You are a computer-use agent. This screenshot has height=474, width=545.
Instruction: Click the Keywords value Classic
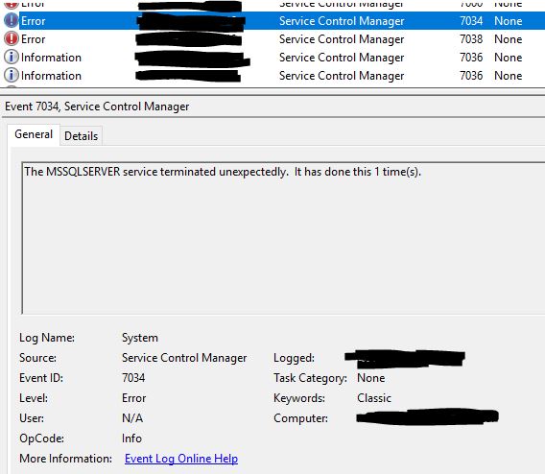[x=374, y=398]
